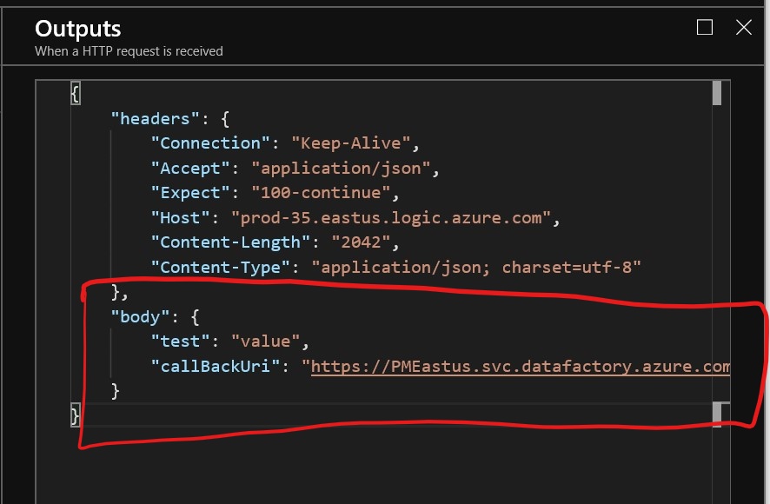The height and width of the screenshot is (504, 770).
Task: Place cursor on the "Content-Length" key
Action: (229, 242)
